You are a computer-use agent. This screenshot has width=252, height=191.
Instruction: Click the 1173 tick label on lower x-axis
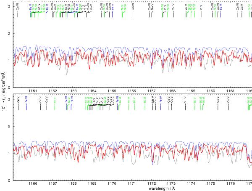click(x=171, y=184)
